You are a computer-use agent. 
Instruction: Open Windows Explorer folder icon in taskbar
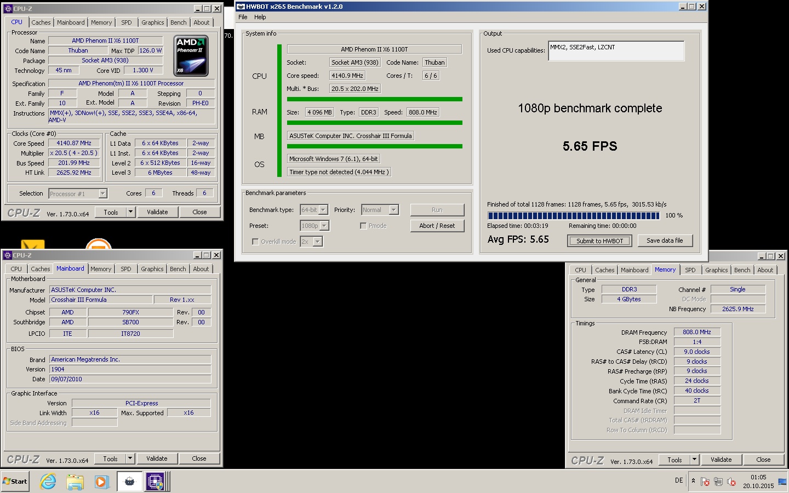75,481
